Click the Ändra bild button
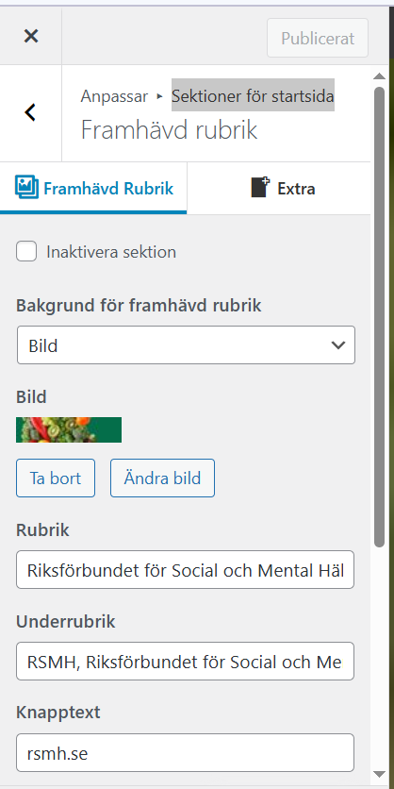The image size is (394, 789). [162, 478]
